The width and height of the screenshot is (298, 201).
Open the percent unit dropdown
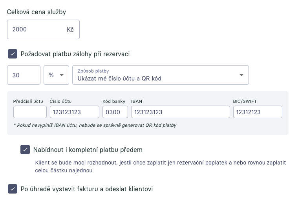[x=56, y=75]
